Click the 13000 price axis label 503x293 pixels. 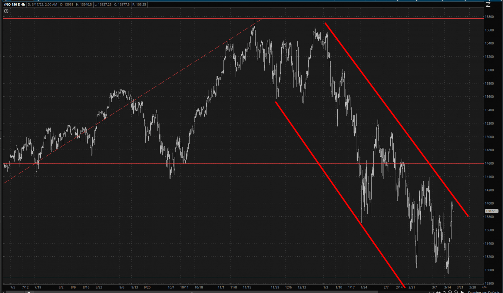coord(489,270)
